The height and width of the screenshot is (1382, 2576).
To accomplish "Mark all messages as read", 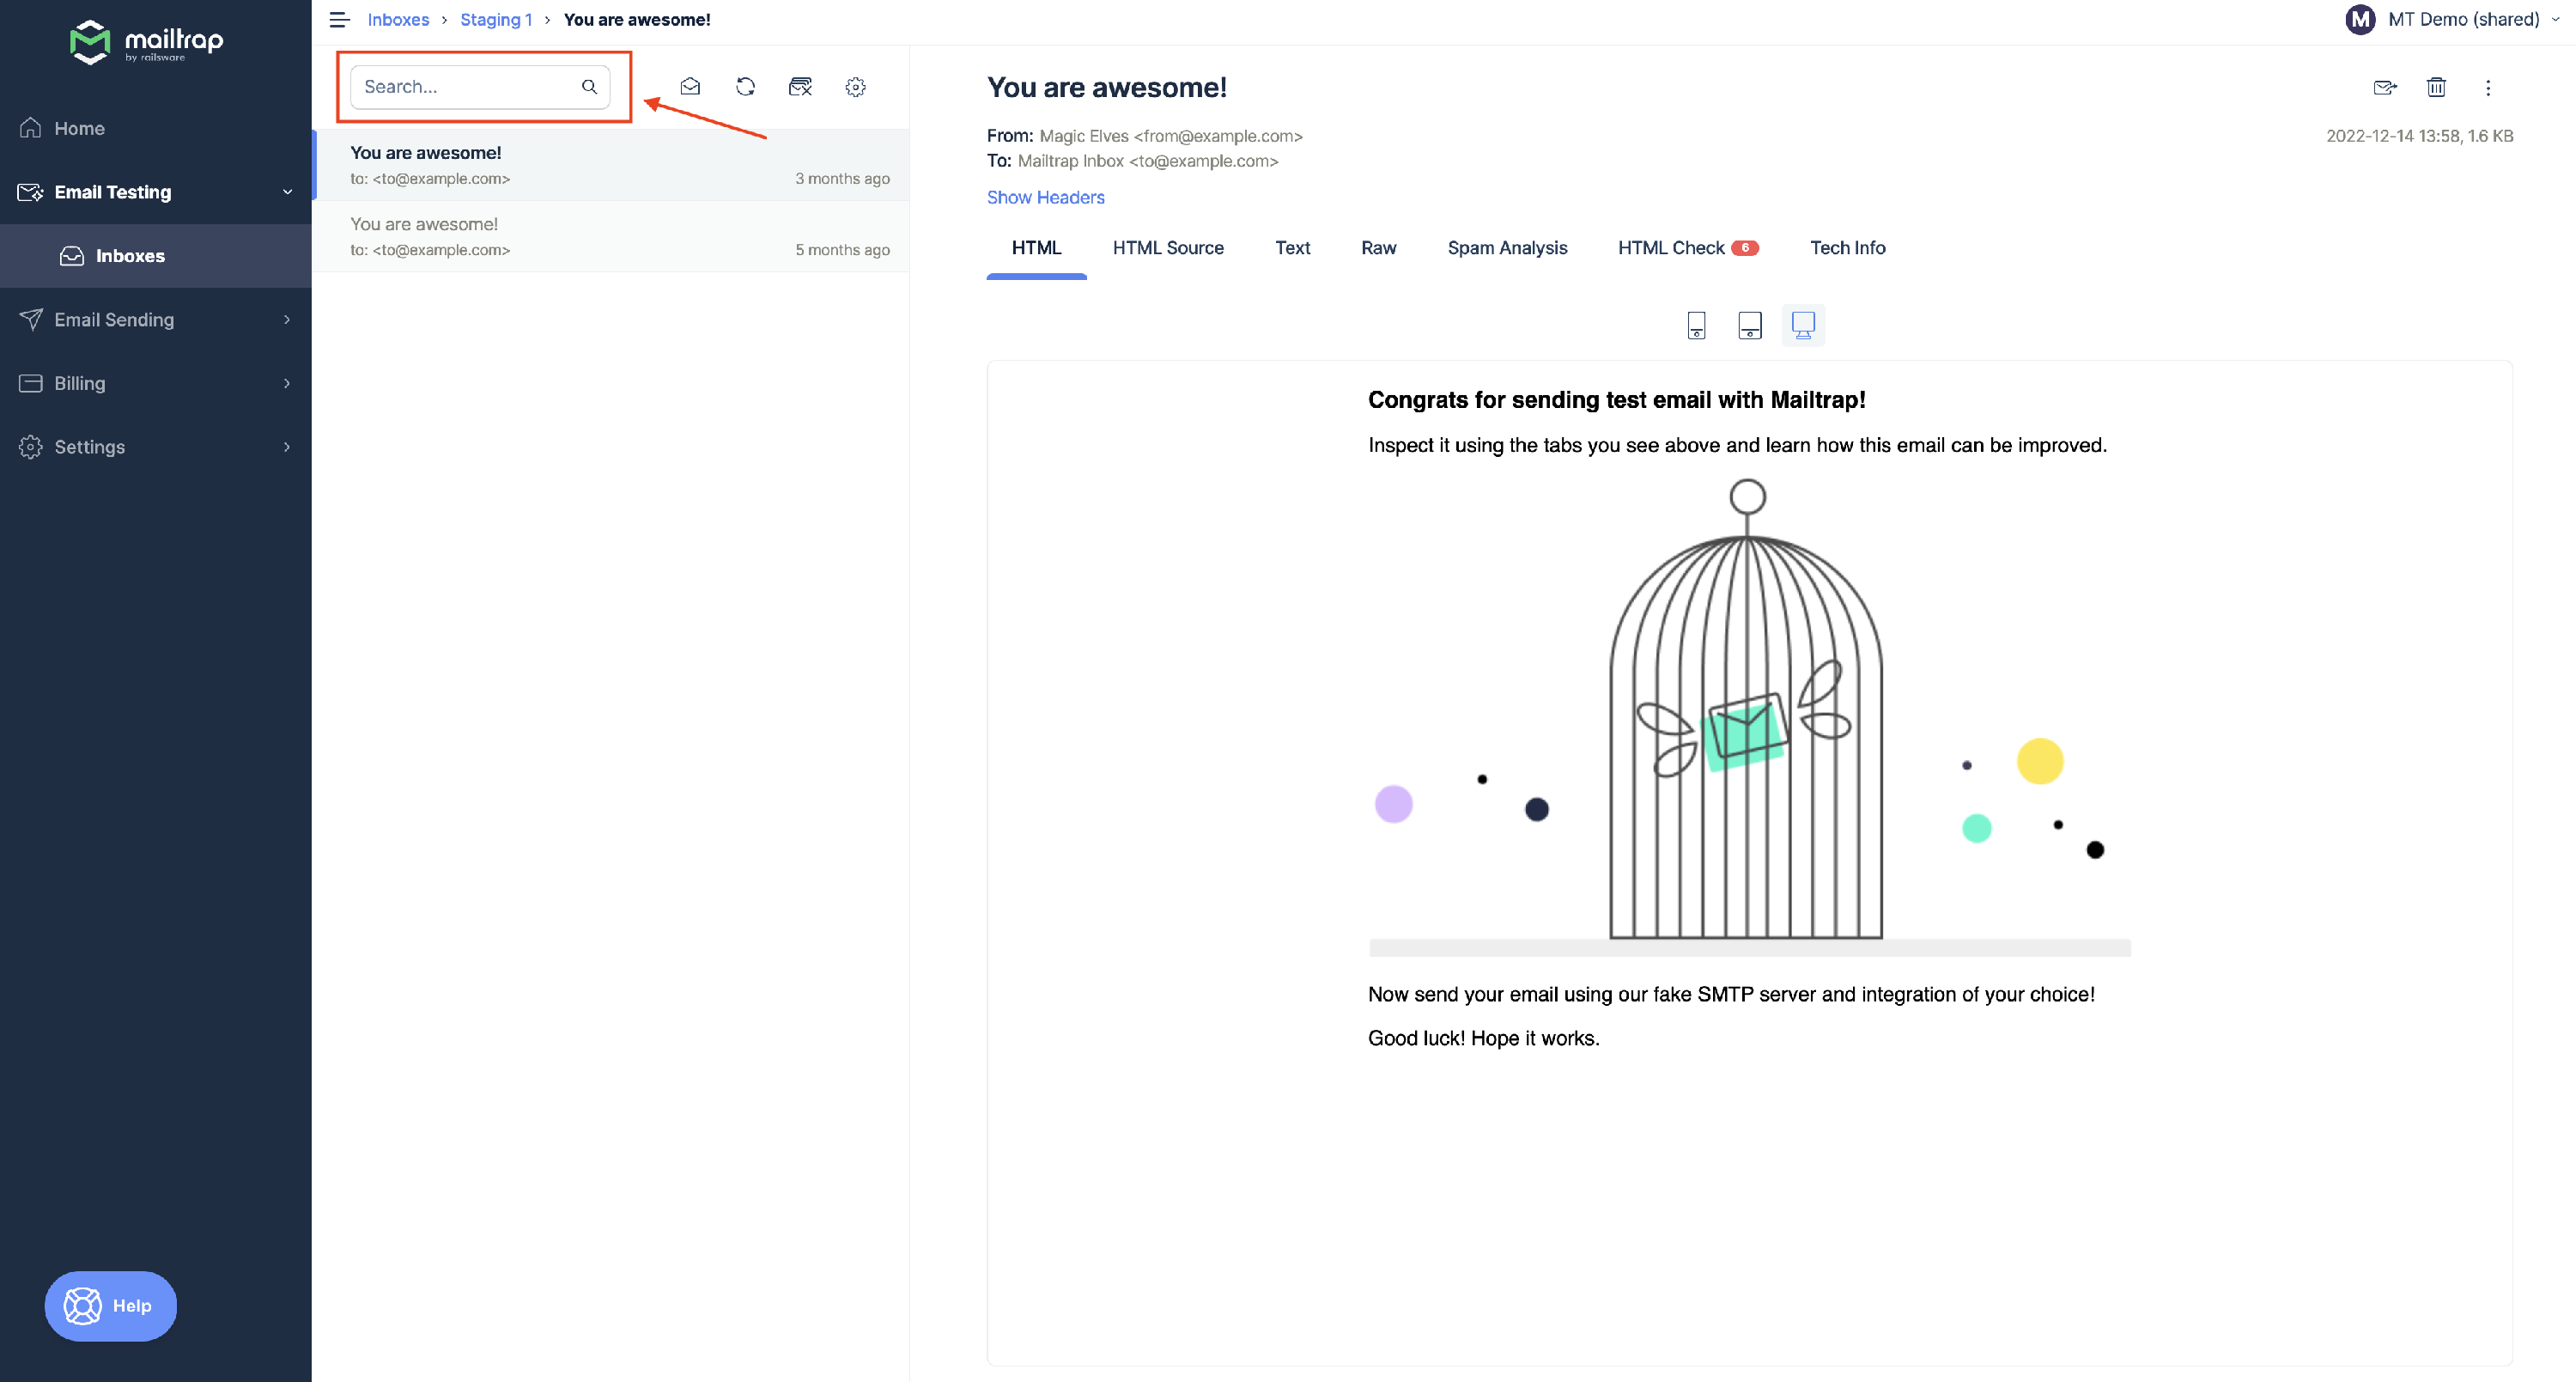I will (x=690, y=87).
